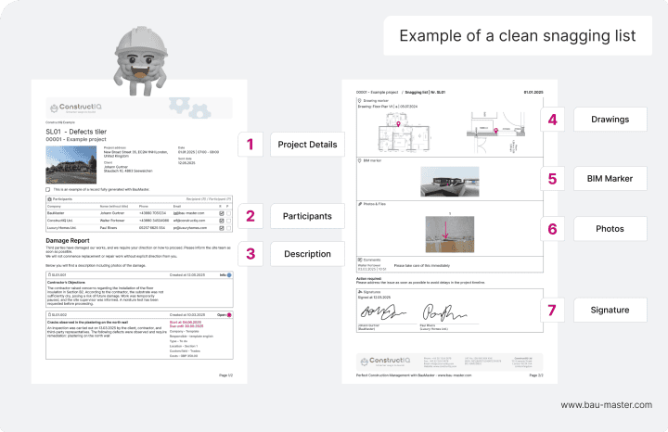Screen dimensions: 668x432
Task: Click the Signatures section icon
Action: pyautogui.click(x=359, y=291)
